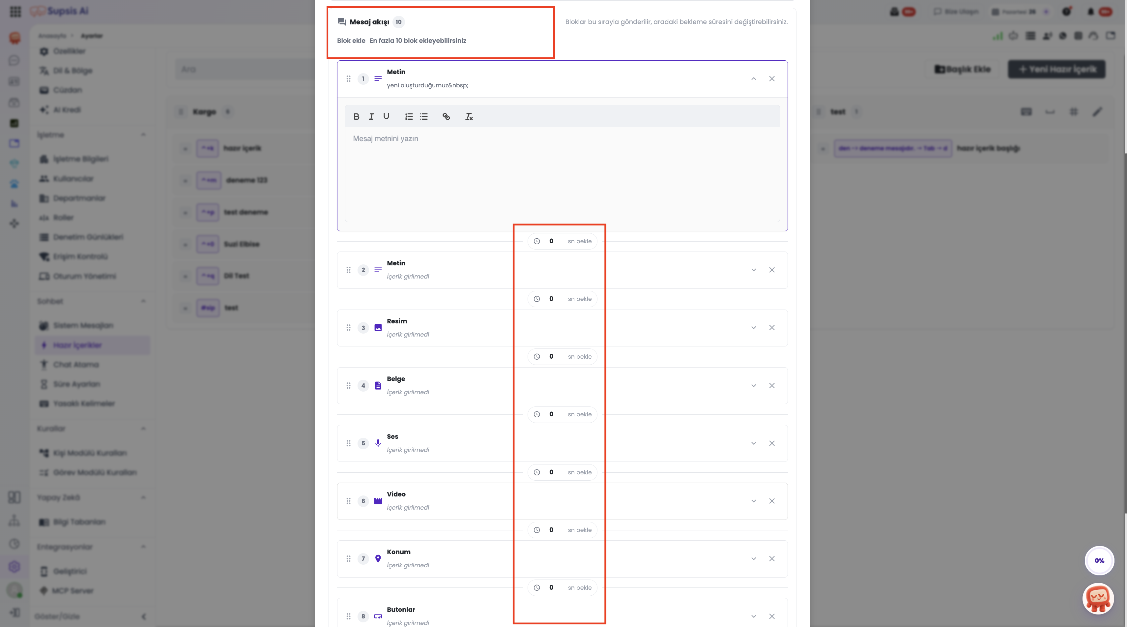Click 'Başlık Ekle' button in background
This screenshot has height=627, width=1127.
click(962, 69)
